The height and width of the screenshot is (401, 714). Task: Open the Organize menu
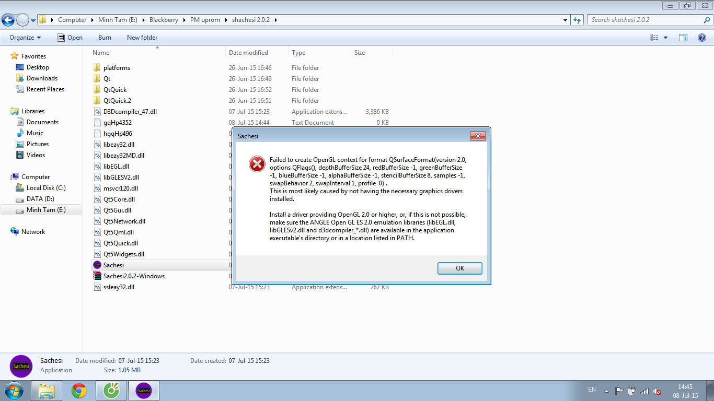25,38
